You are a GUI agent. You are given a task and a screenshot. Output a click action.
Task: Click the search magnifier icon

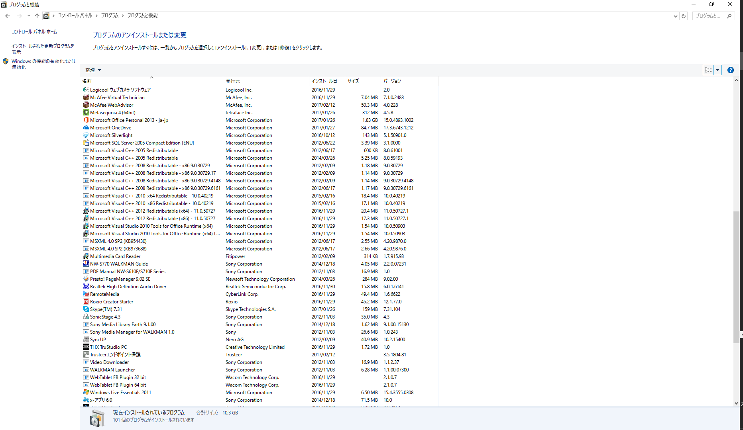click(x=729, y=16)
